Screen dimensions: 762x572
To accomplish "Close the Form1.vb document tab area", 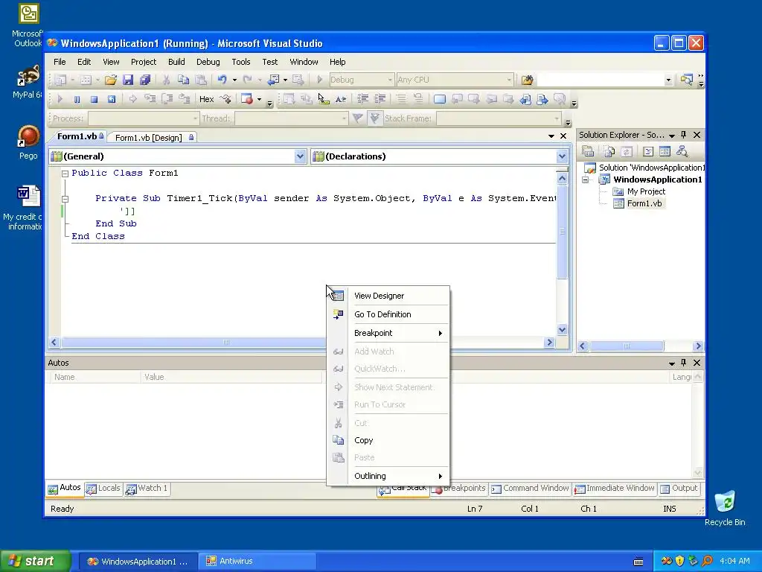I will [563, 136].
